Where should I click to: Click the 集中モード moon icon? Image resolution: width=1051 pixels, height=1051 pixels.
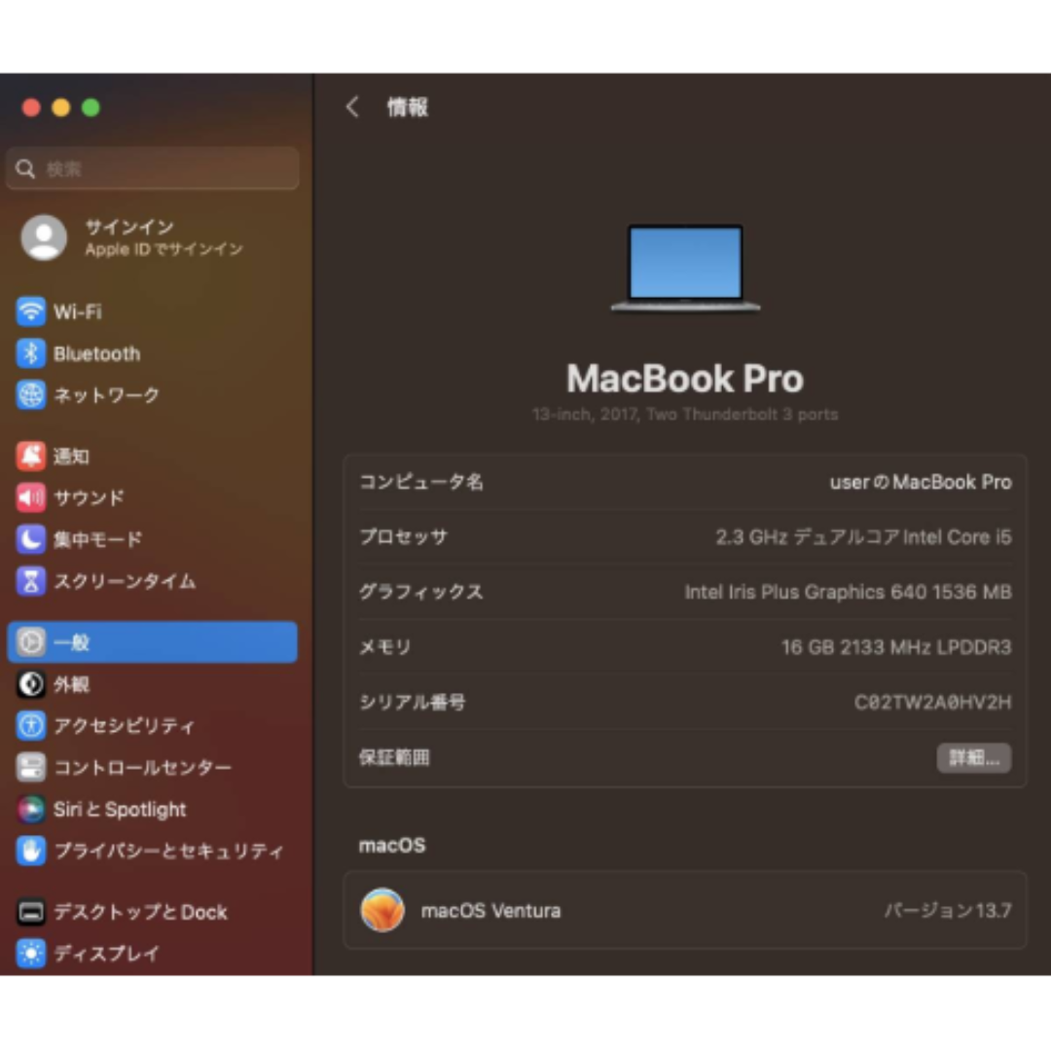31,539
